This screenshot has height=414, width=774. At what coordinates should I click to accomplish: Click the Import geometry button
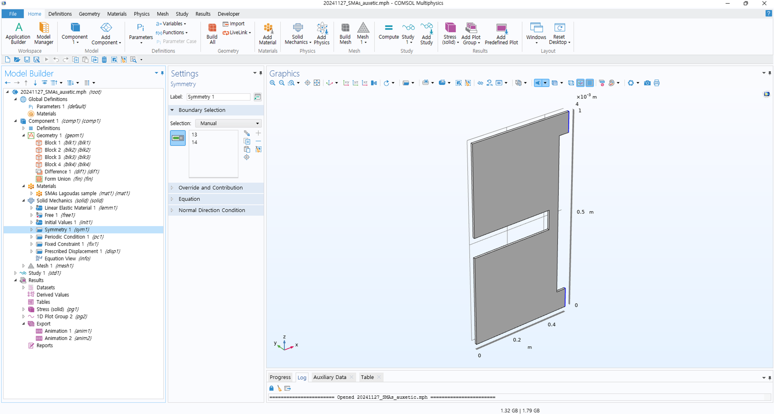234,24
